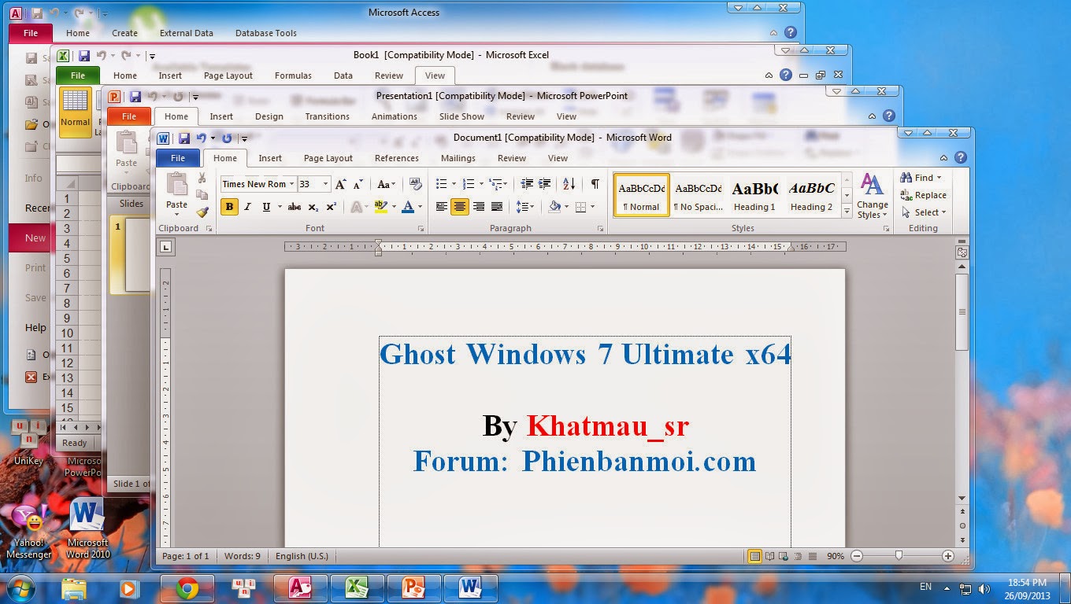The height and width of the screenshot is (604, 1071).
Task: Toggle Italic formatting in Word
Action: tap(247, 207)
